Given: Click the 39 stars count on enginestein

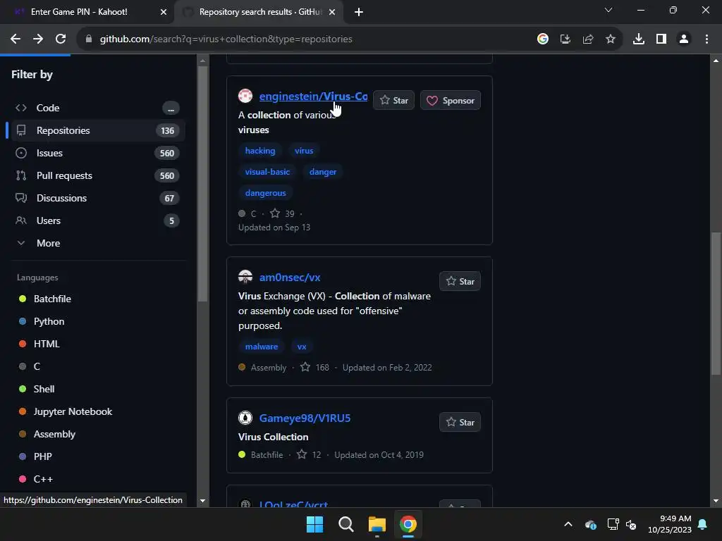Looking at the screenshot, I should point(282,213).
